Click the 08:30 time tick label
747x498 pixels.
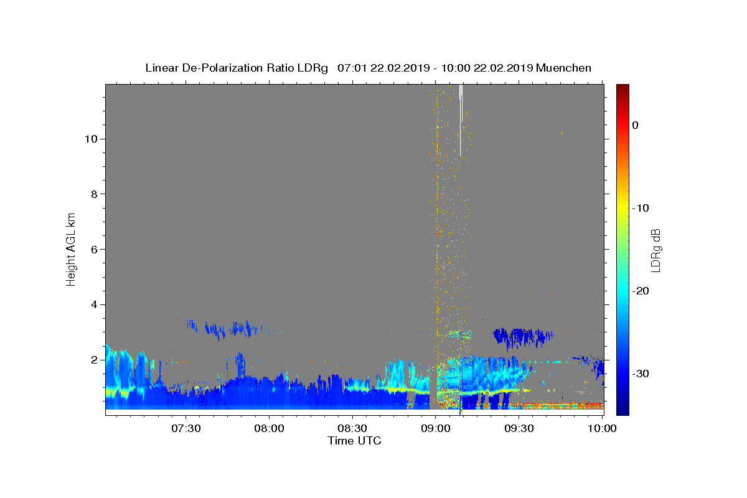pos(352,429)
